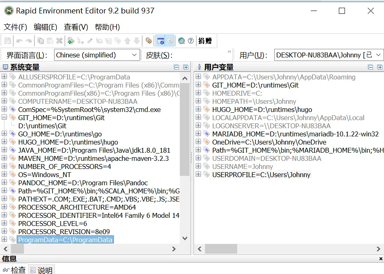Viewport: 384px width, 274px height.
Task: Open the 查看(V) menu
Action: 76,27
